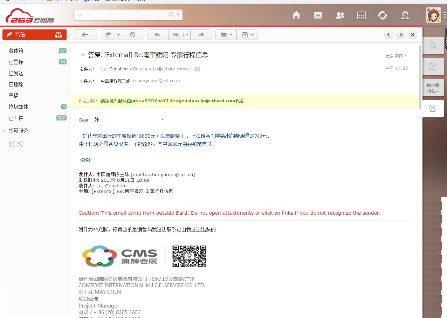Open the move-to-folder dropdown

coord(226,35)
